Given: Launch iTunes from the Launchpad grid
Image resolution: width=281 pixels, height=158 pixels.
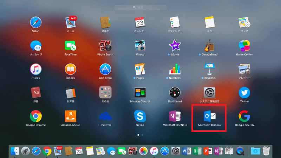Looking at the screenshot, I should tap(36, 69).
